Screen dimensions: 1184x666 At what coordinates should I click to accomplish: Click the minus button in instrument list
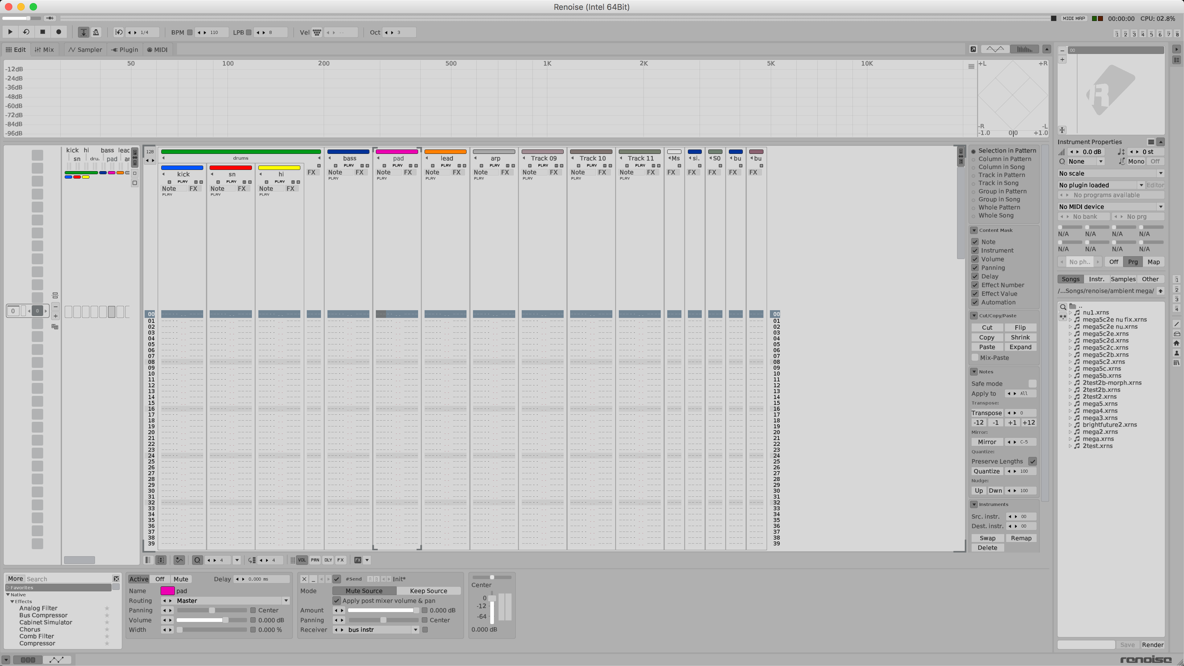pos(1062,50)
